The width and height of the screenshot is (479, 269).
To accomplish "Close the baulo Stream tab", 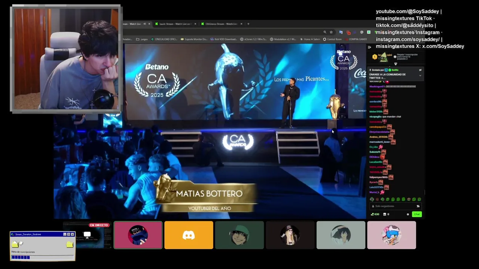I will coord(195,24).
